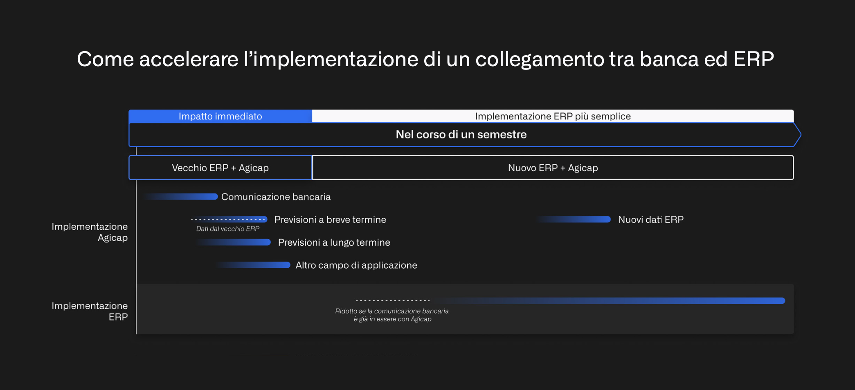Expand the Implementazione Agicap section

[x=90, y=232]
